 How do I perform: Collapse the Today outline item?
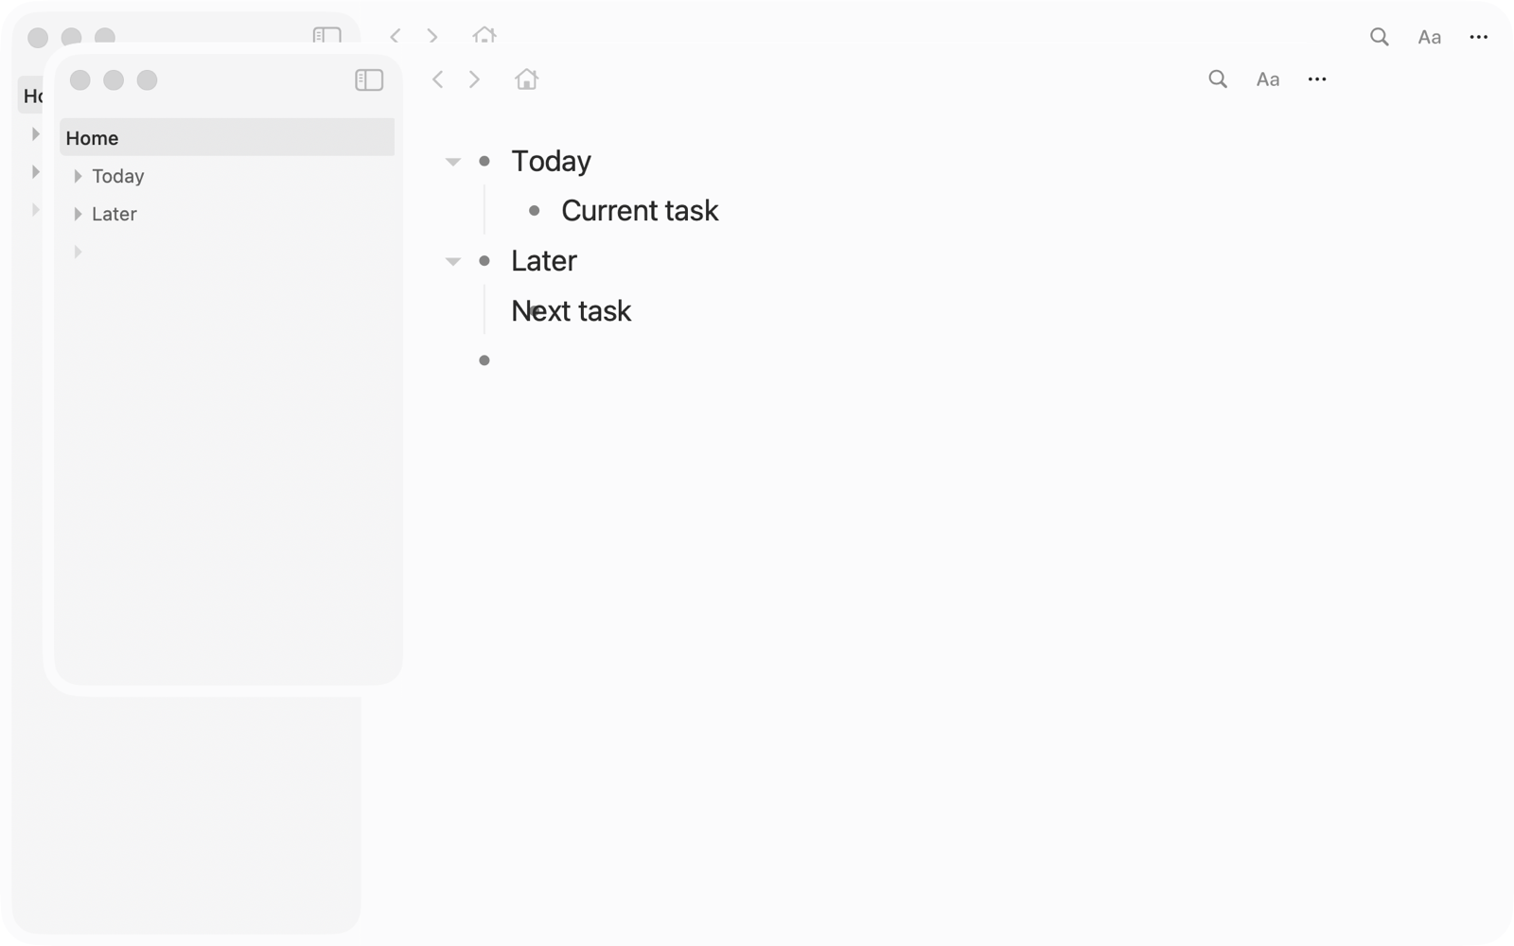(453, 162)
